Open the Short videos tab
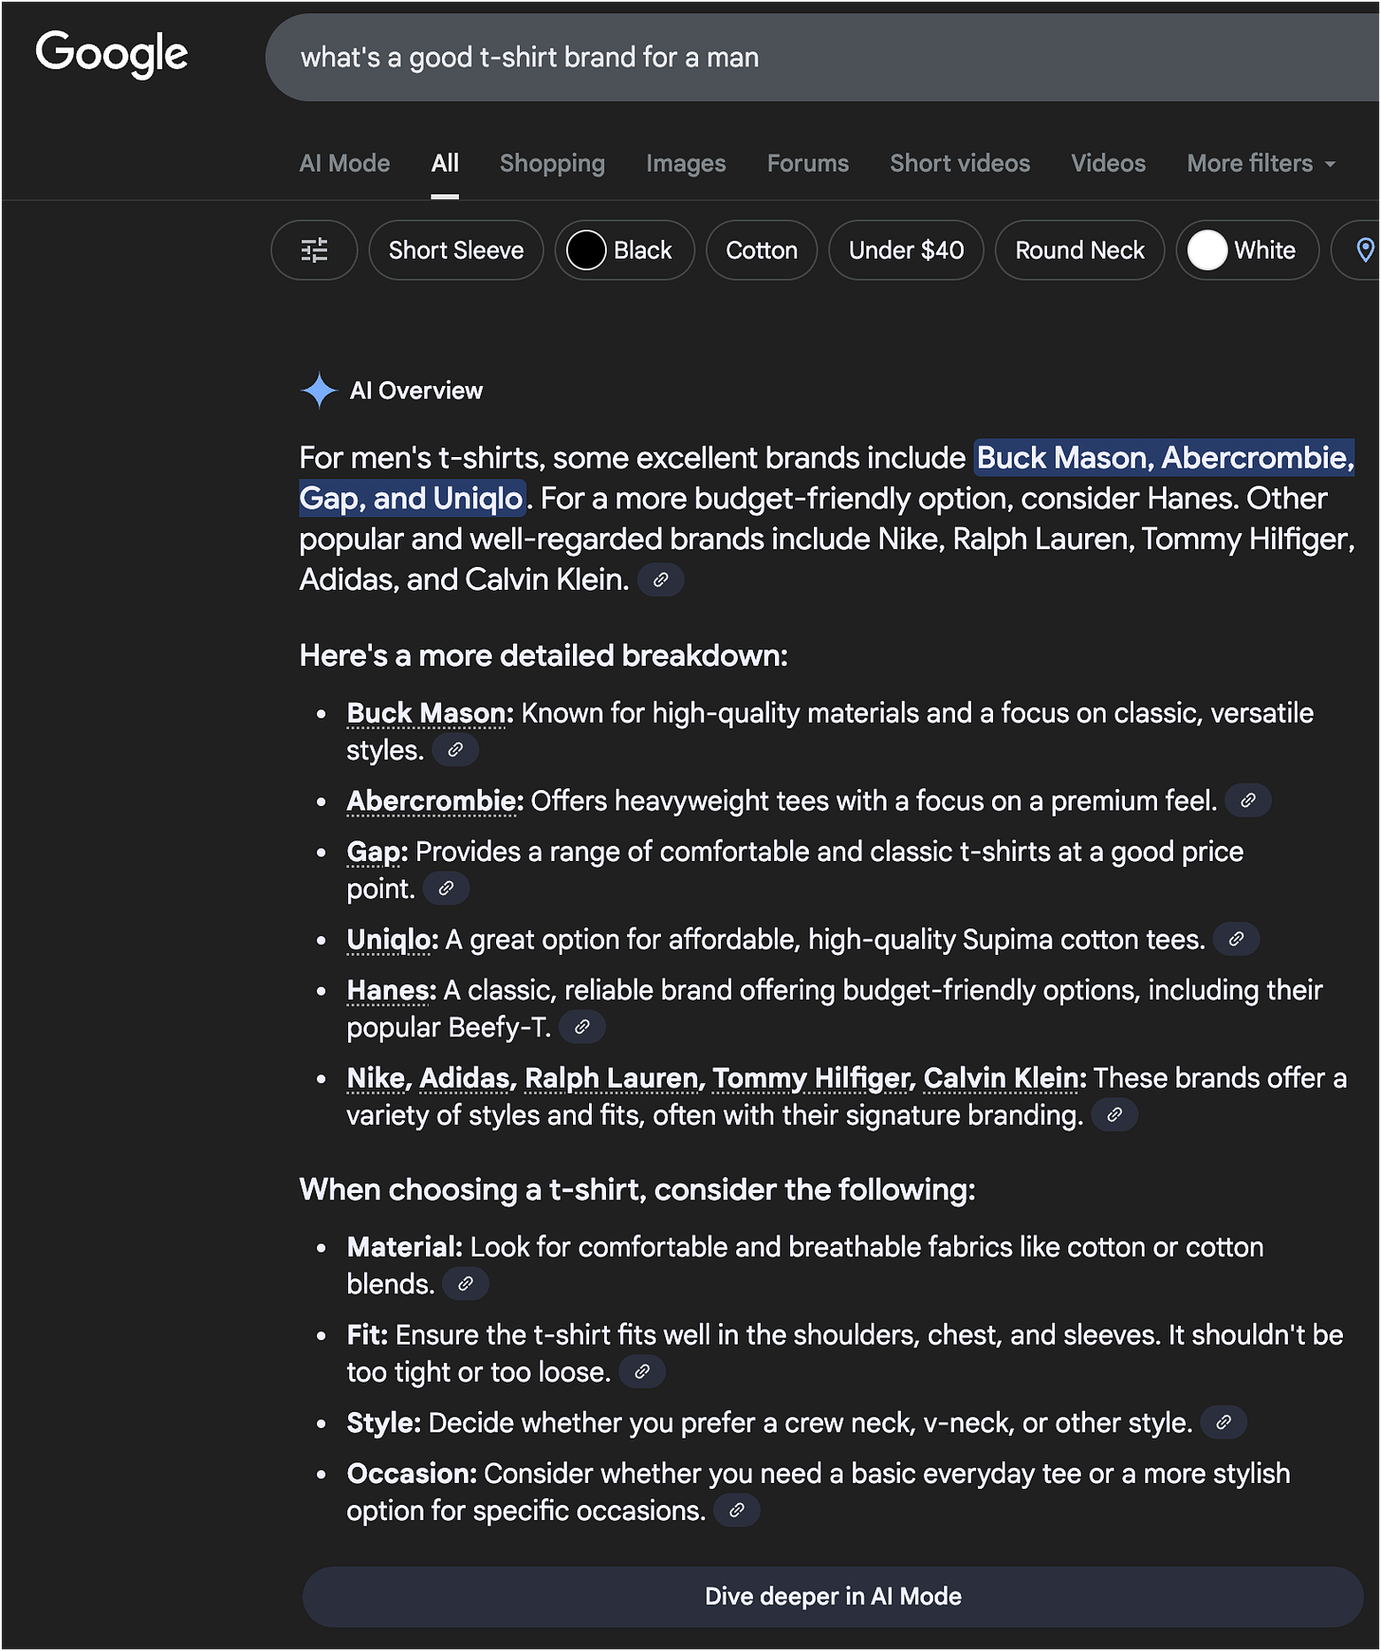Viewport: 1381px width, 1651px height. [x=960, y=164]
